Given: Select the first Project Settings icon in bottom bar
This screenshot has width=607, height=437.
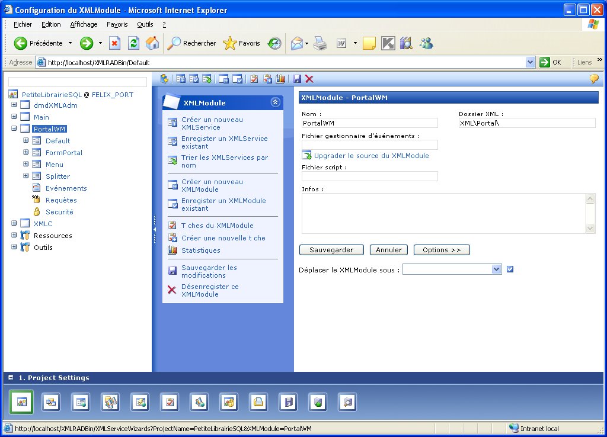Looking at the screenshot, I should 21,402.
